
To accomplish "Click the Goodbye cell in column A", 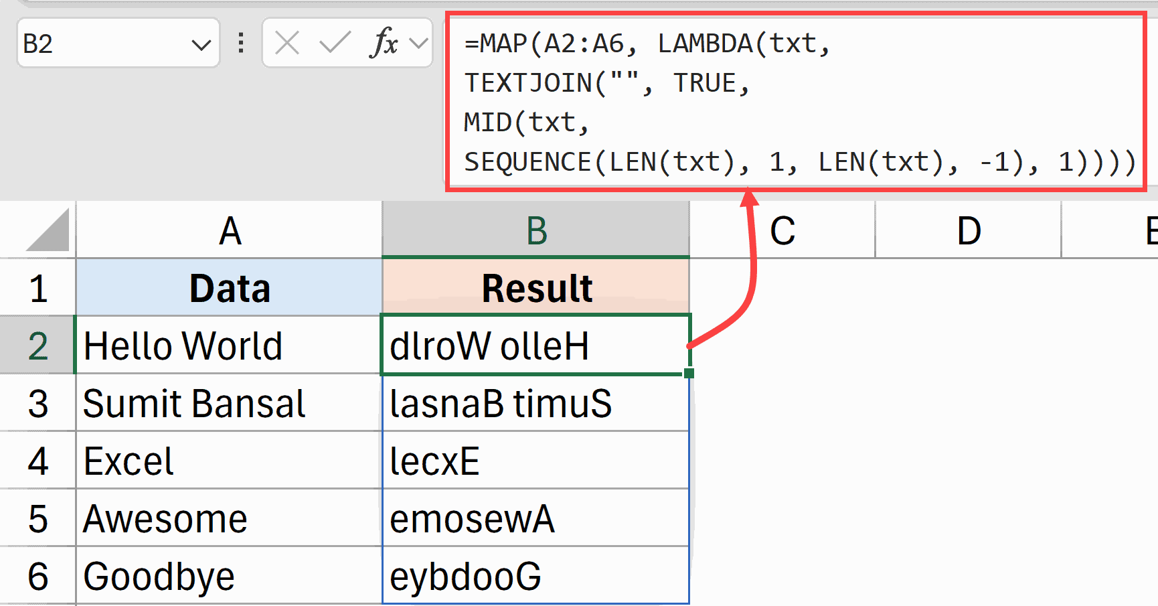I will [x=229, y=575].
